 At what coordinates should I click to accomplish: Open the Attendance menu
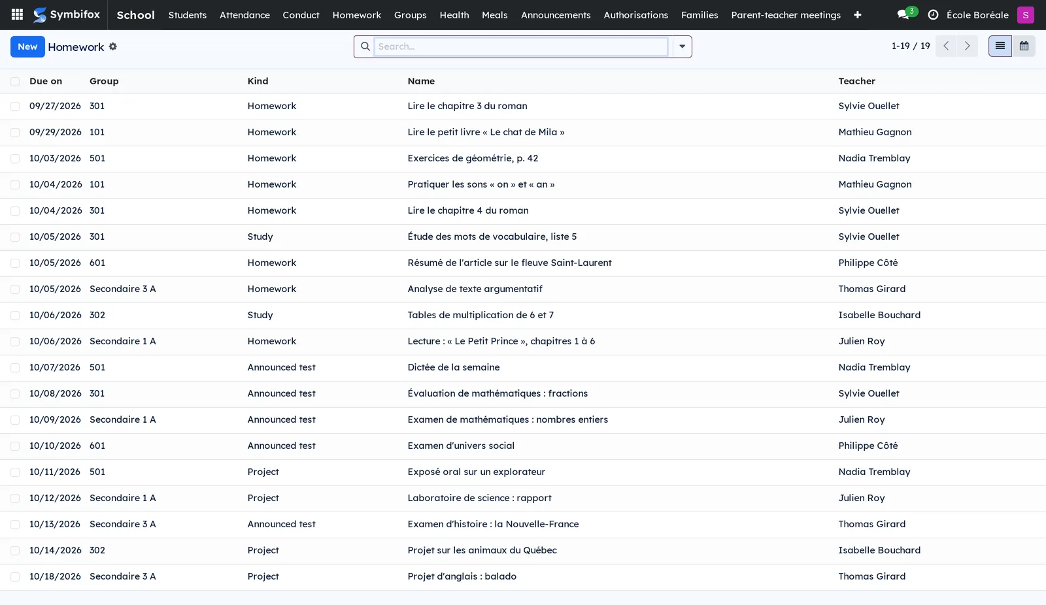click(245, 15)
